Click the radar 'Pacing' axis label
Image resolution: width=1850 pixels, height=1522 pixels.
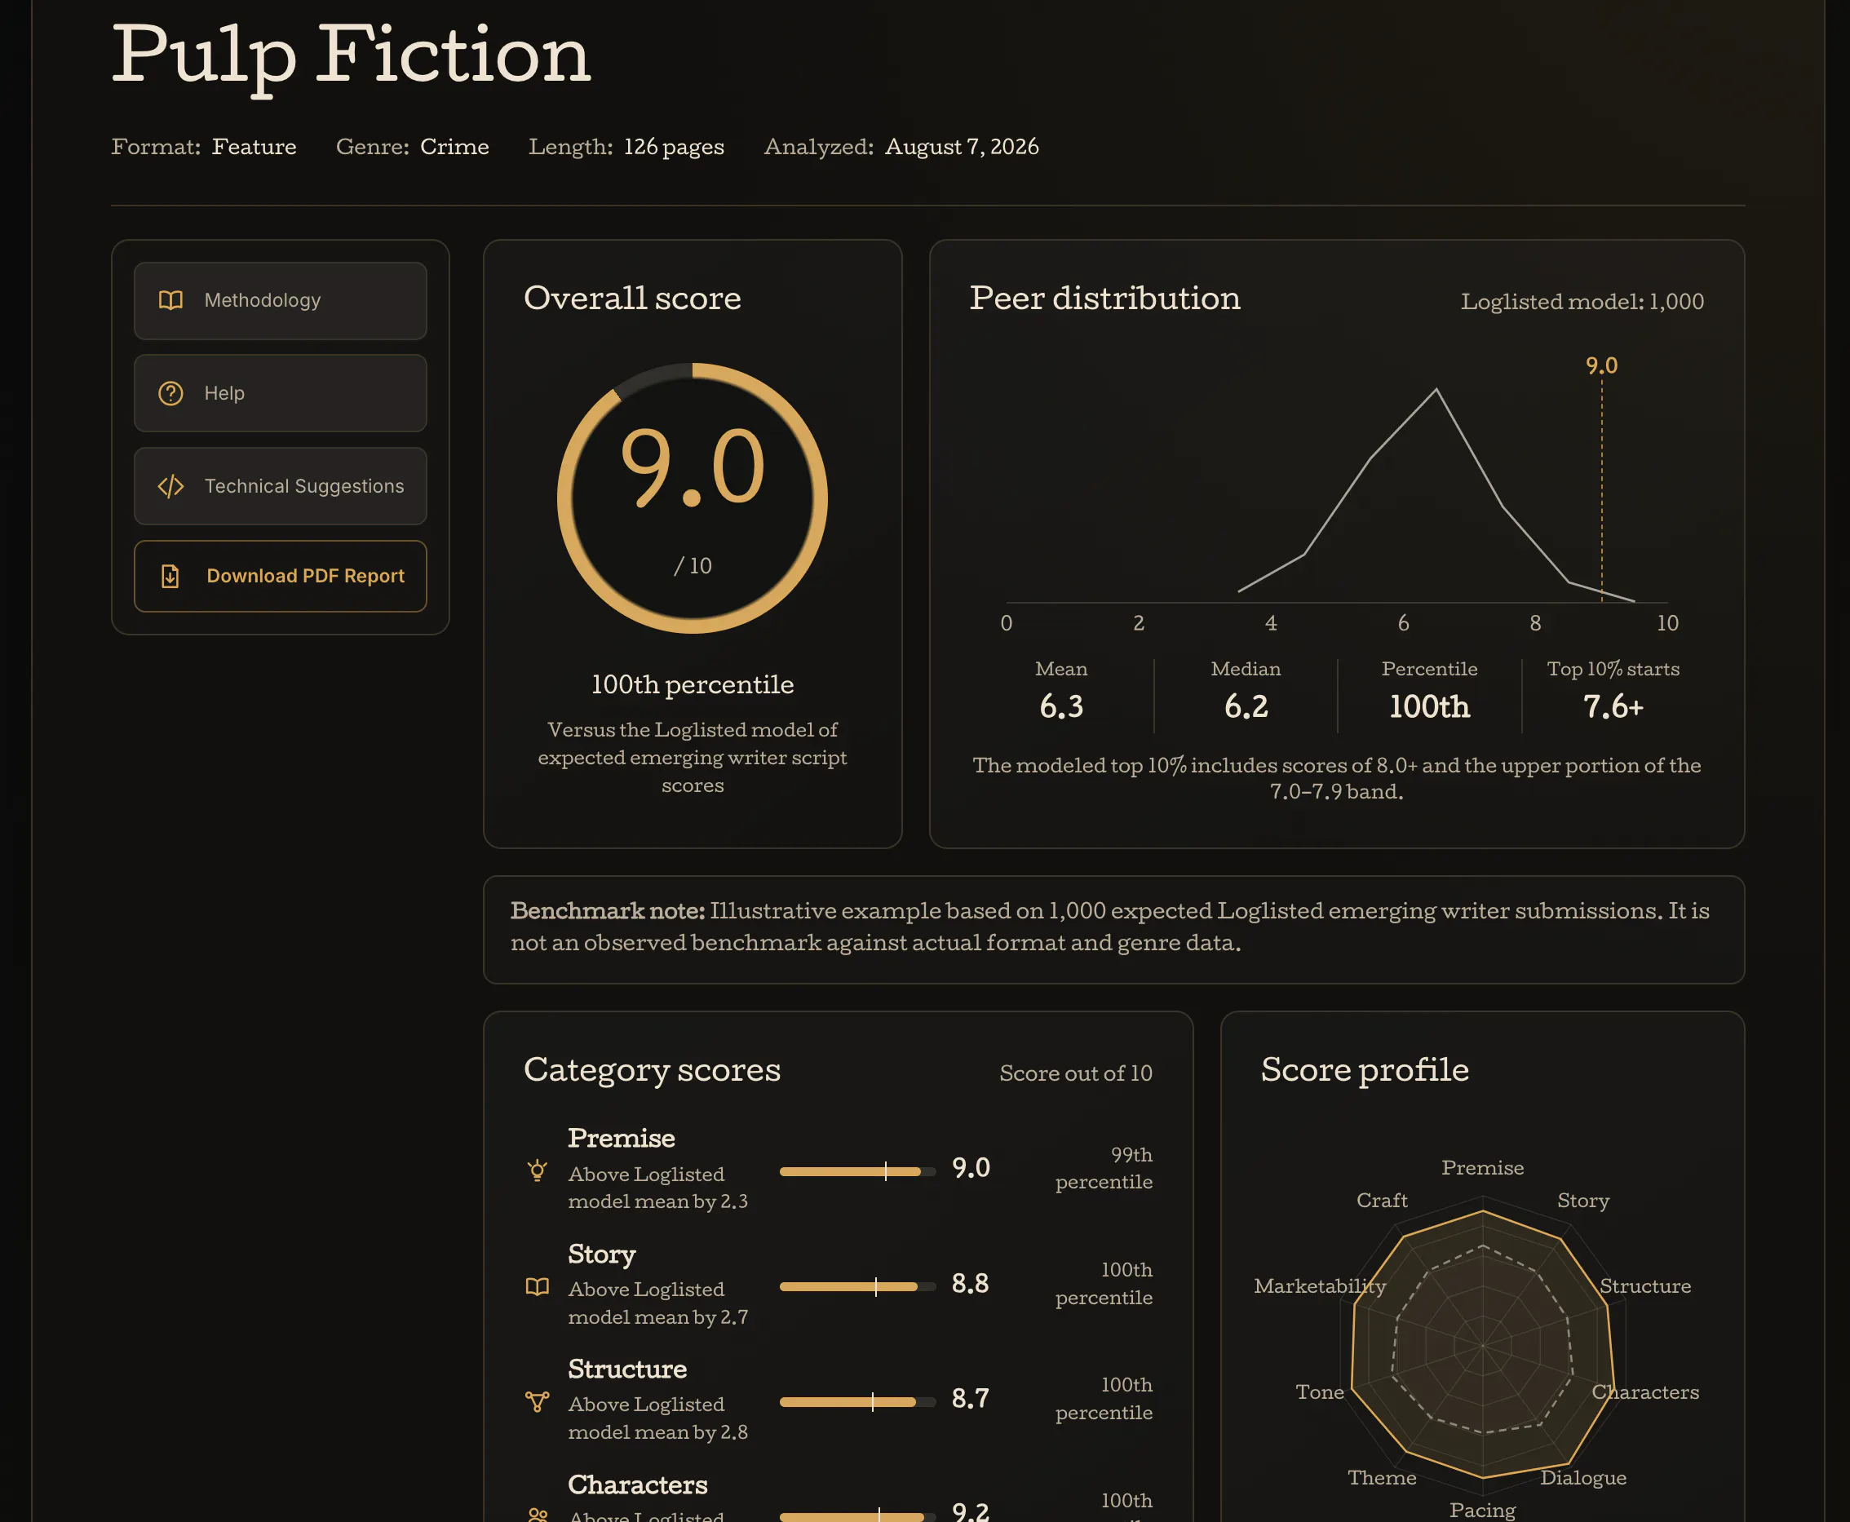pos(1483,1511)
